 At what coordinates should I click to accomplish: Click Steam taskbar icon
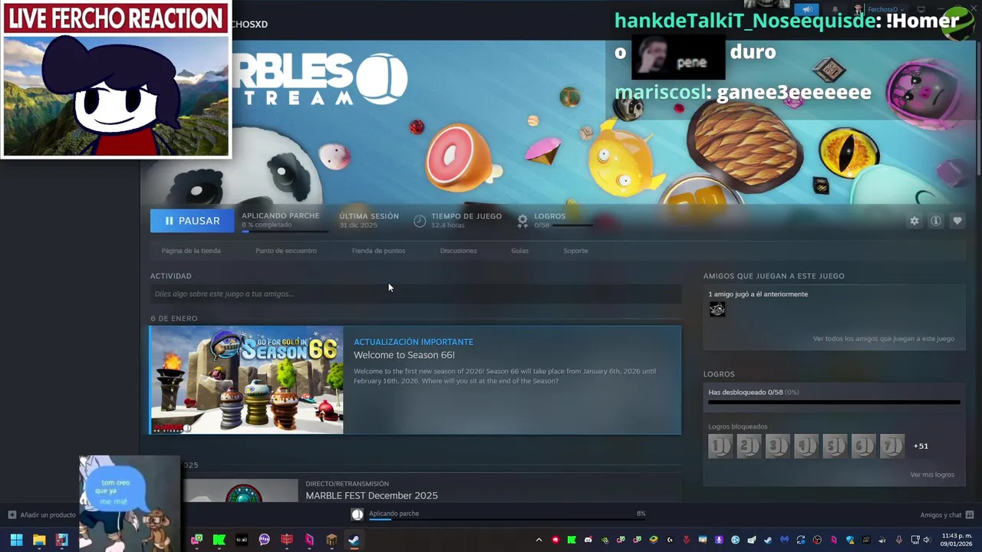point(354,540)
